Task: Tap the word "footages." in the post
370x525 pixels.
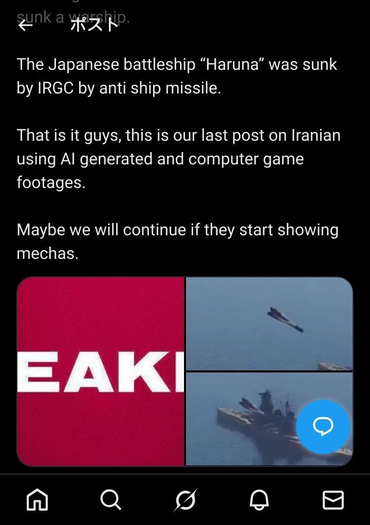Action: tap(51, 182)
